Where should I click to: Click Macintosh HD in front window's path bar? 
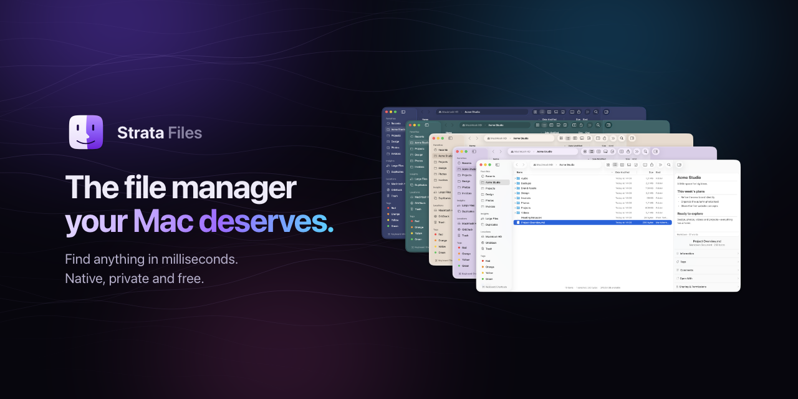point(544,165)
